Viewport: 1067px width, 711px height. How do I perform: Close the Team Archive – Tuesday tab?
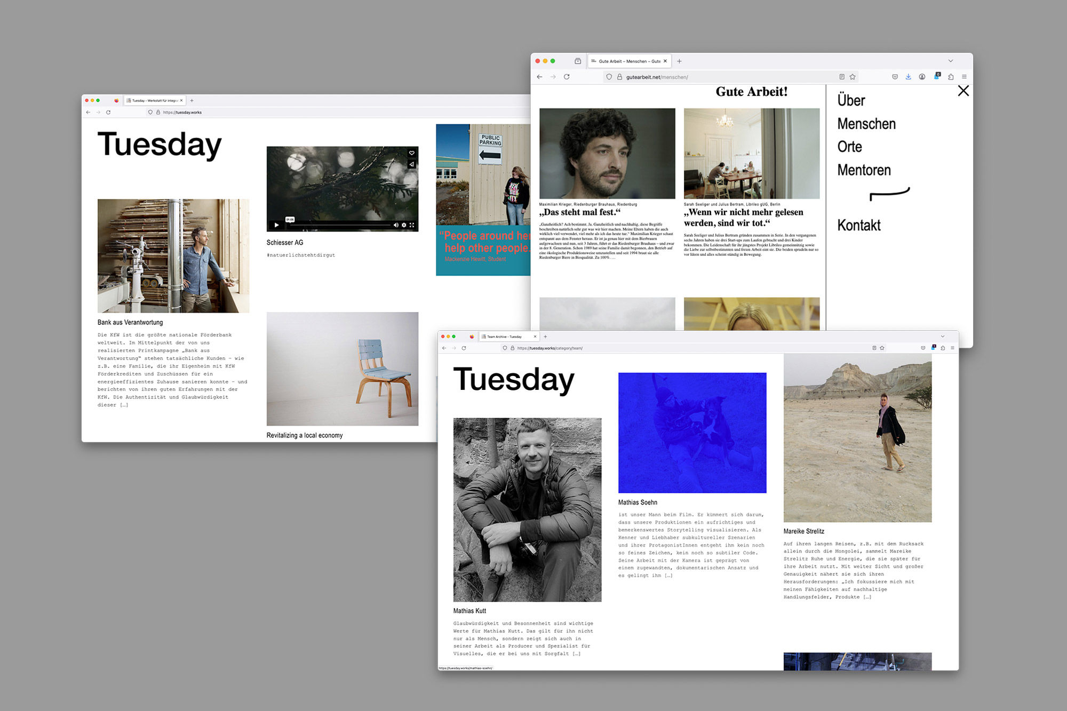(x=535, y=337)
